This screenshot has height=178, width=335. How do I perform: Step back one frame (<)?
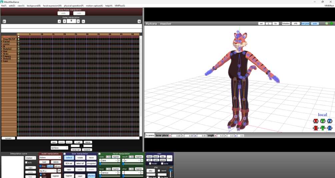click(x=65, y=21)
